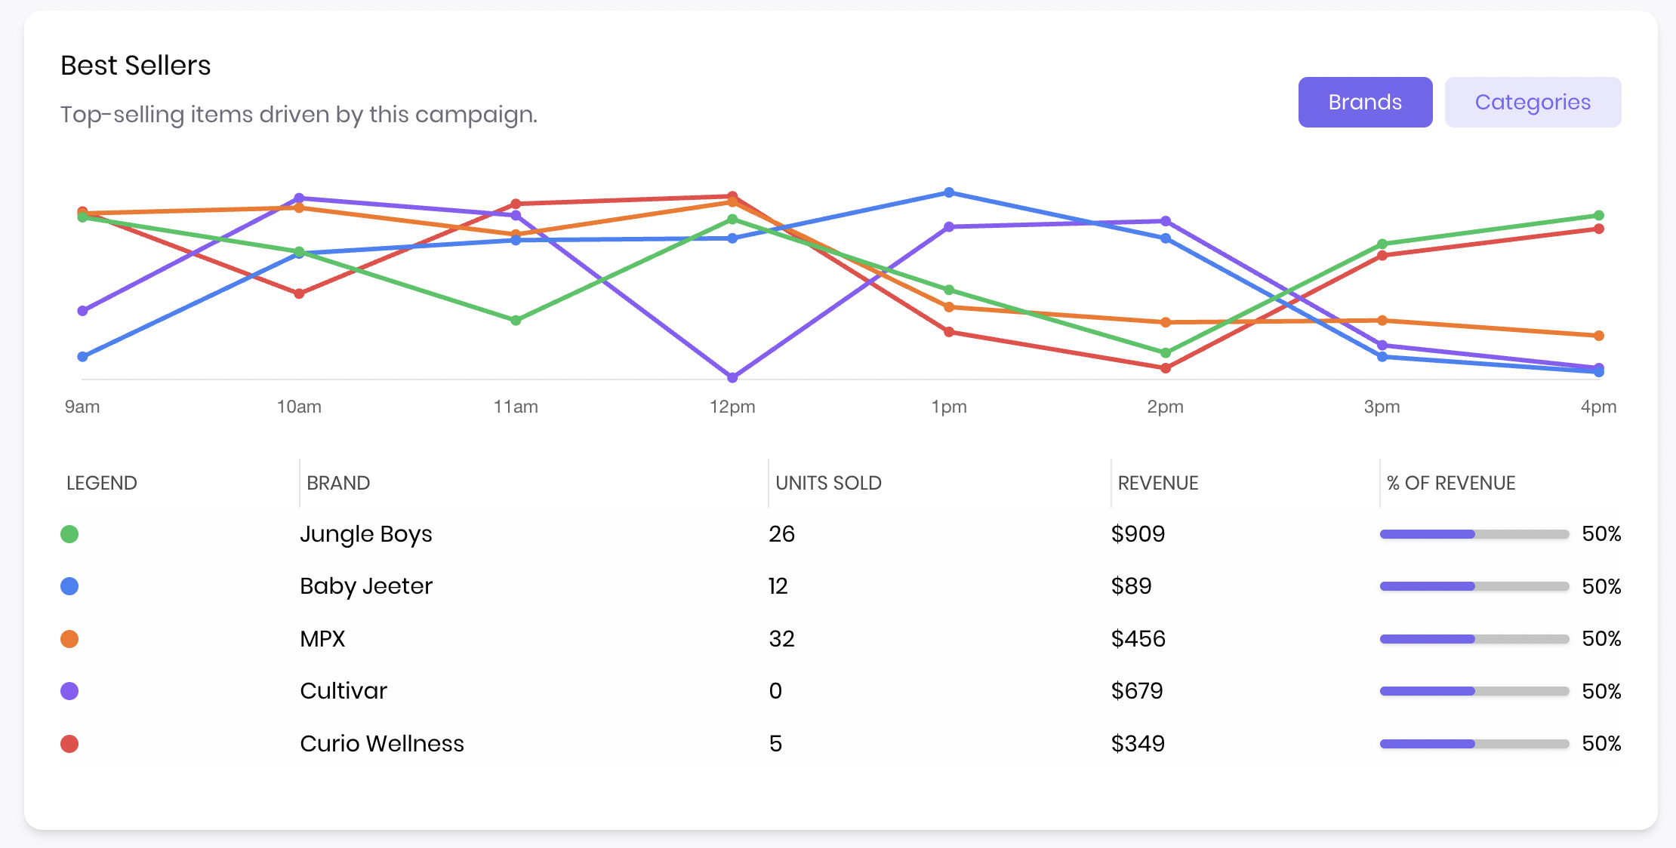Click the orange MPX legend dot

point(69,639)
